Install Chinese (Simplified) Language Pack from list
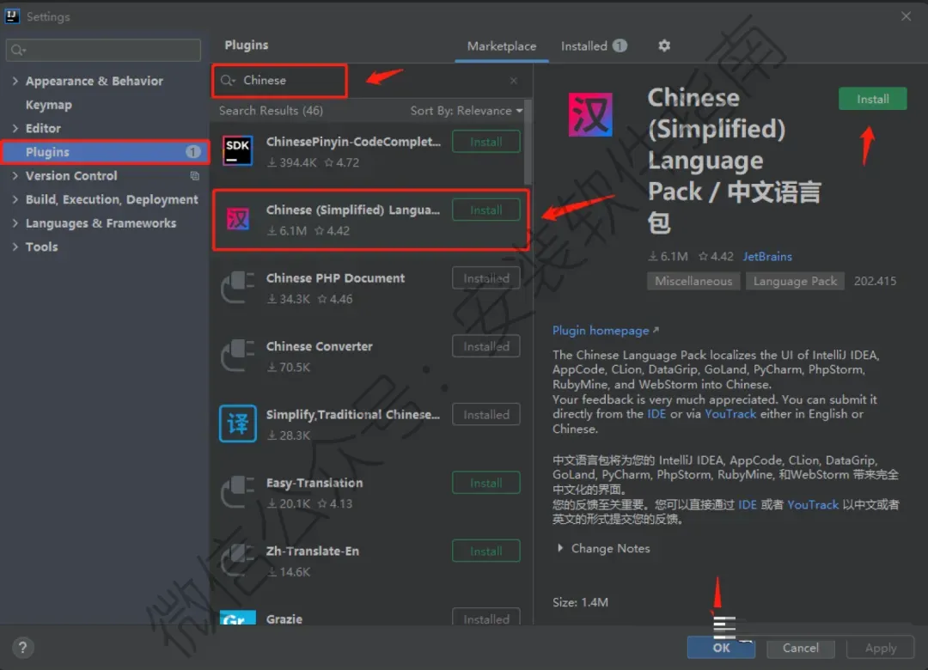This screenshot has height=670, width=928. click(485, 210)
